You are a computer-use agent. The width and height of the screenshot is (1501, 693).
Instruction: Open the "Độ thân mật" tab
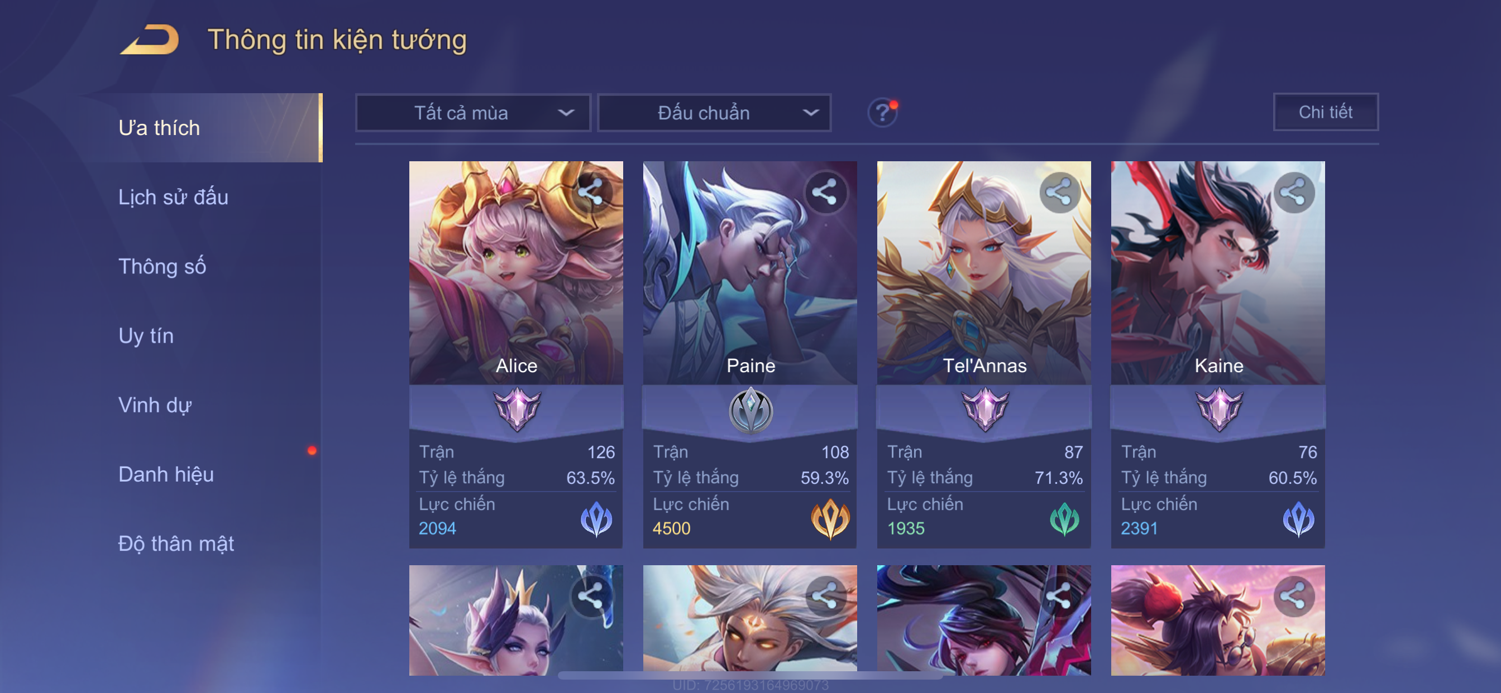point(176,543)
